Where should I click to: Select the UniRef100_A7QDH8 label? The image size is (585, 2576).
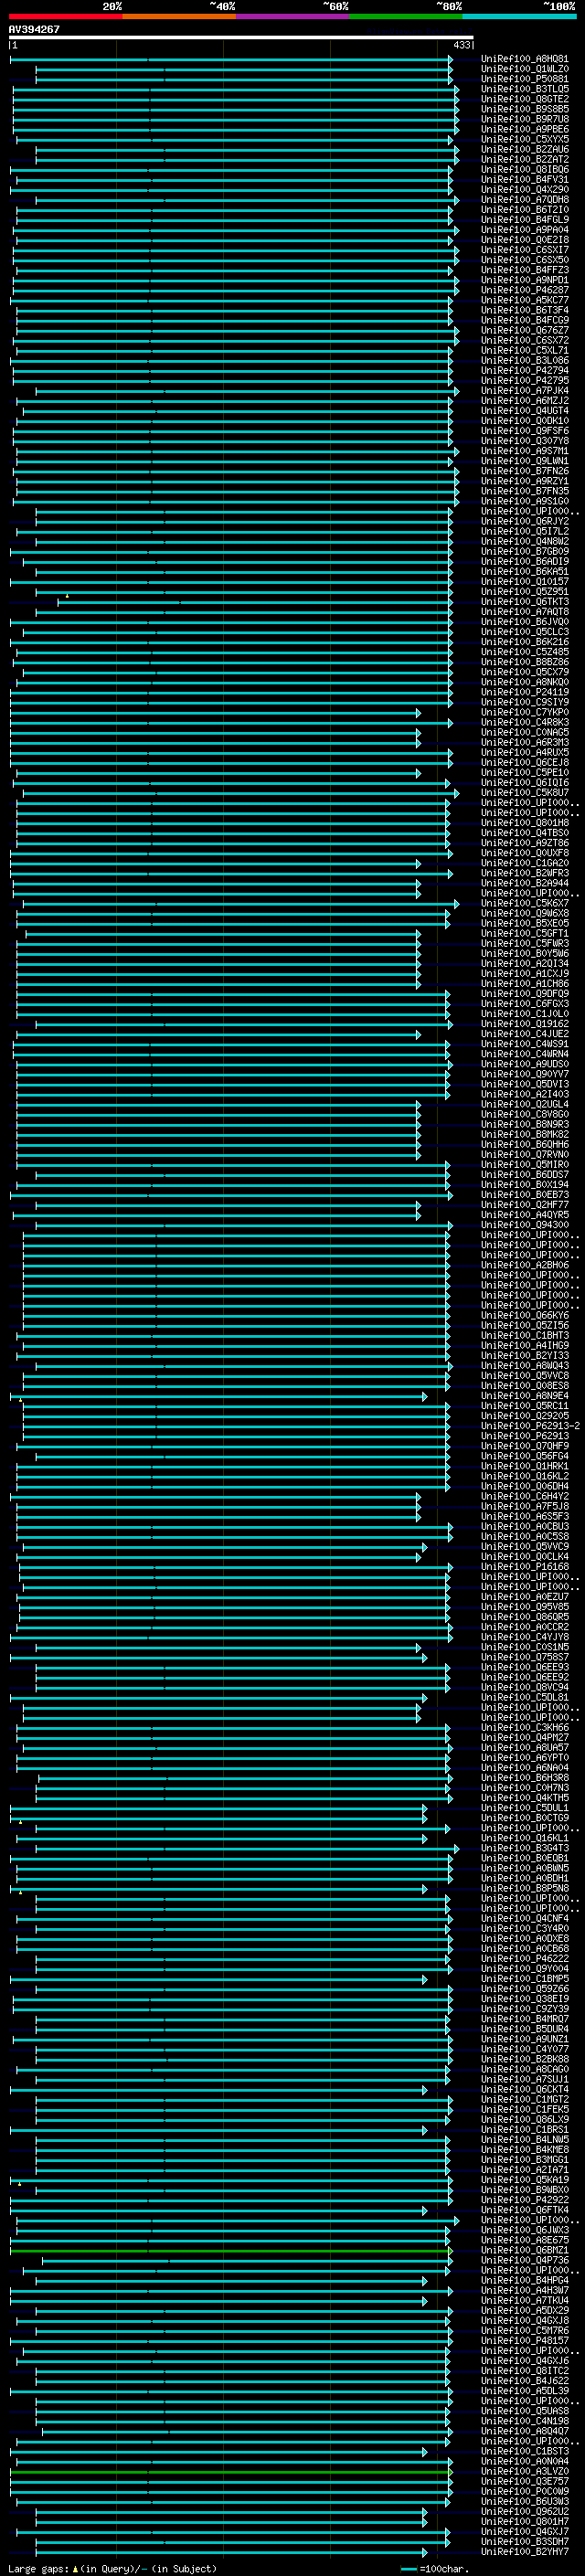525,200
